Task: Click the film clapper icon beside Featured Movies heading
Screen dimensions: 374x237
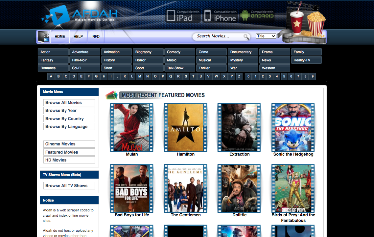Action: [x=112, y=95]
